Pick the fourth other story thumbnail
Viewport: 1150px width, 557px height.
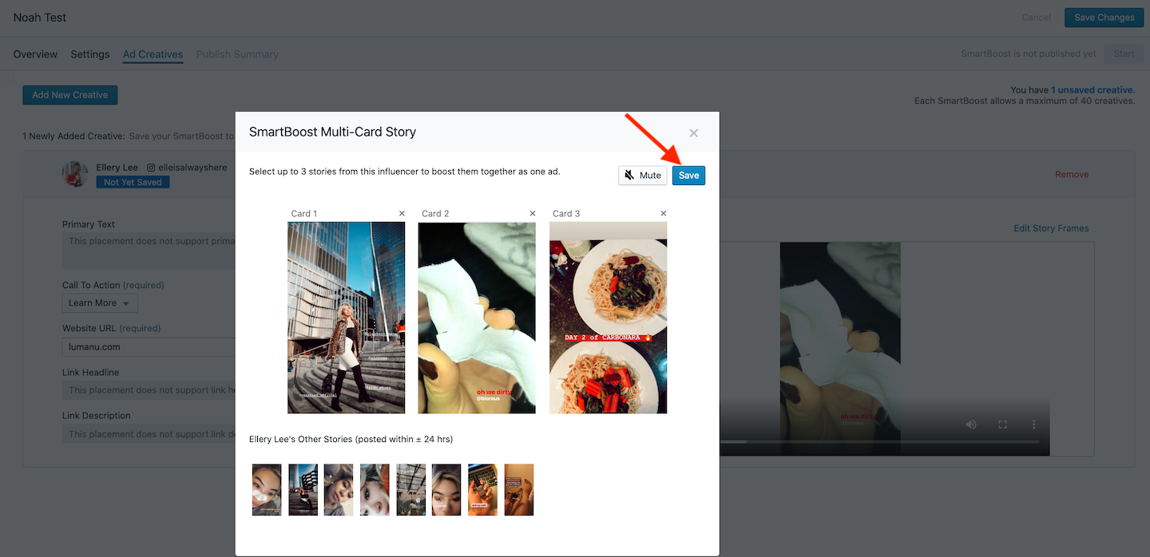coord(375,490)
